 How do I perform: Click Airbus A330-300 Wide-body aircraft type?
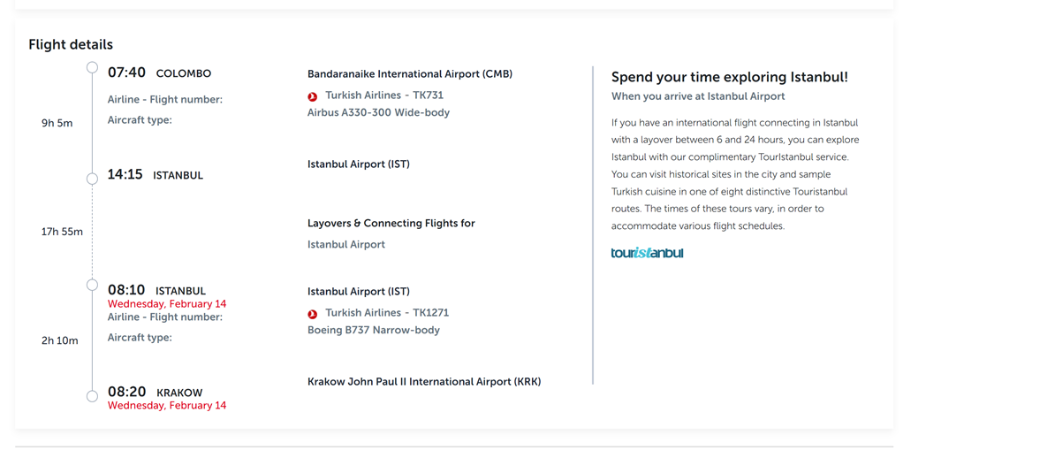(x=378, y=112)
